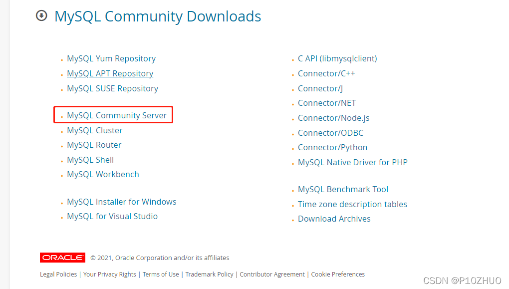
Task: Open Connector/J link
Action: click(x=320, y=88)
